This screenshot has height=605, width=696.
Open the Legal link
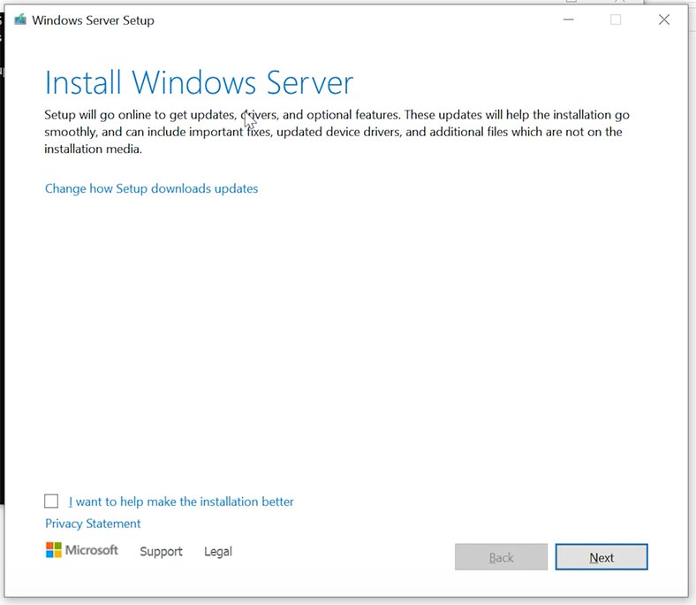(x=218, y=551)
